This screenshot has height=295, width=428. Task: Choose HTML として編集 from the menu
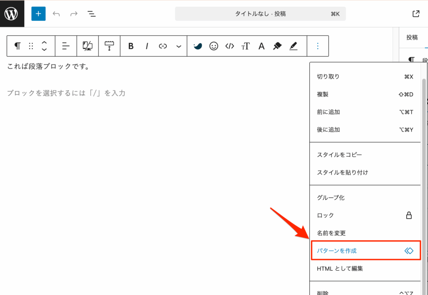(x=339, y=268)
